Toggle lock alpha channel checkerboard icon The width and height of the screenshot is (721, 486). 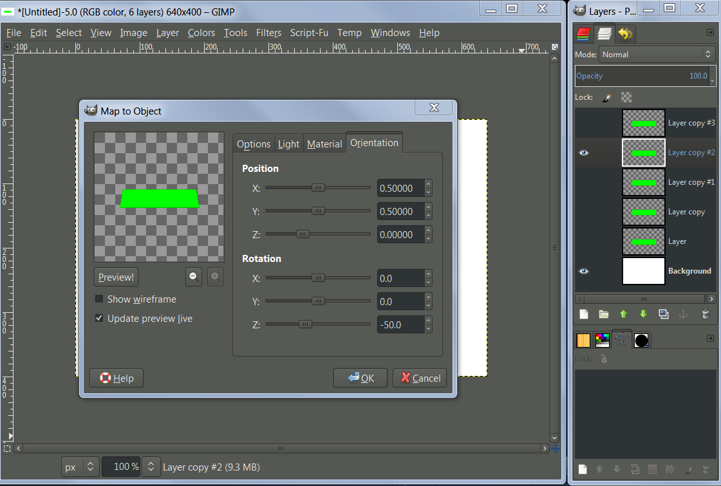pos(626,97)
